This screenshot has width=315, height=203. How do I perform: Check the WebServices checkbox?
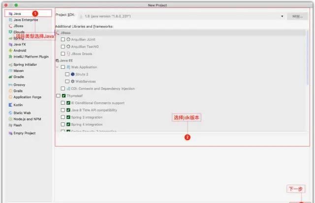click(67, 81)
